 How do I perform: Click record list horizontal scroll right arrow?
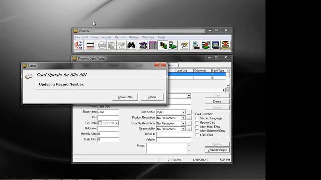pyautogui.click(x=224, y=90)
